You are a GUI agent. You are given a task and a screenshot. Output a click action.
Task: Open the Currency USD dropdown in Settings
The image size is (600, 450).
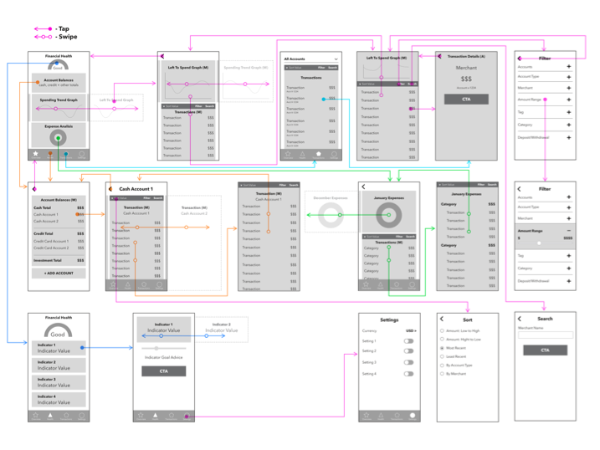[410, 330]
